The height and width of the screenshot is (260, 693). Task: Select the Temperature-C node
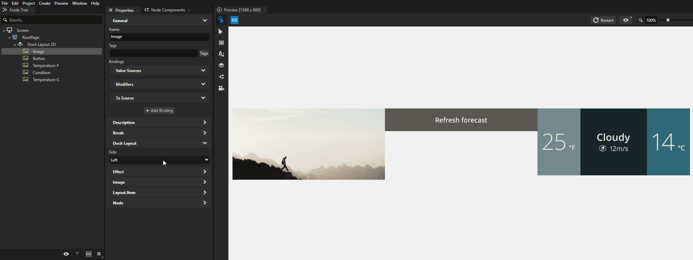click(x=46, y=80)
